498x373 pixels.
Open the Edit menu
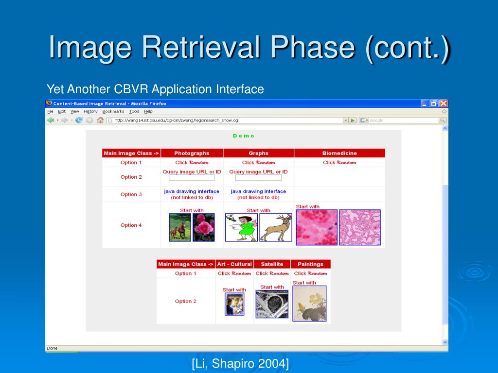pyautogui.click(x=62, y=111)
